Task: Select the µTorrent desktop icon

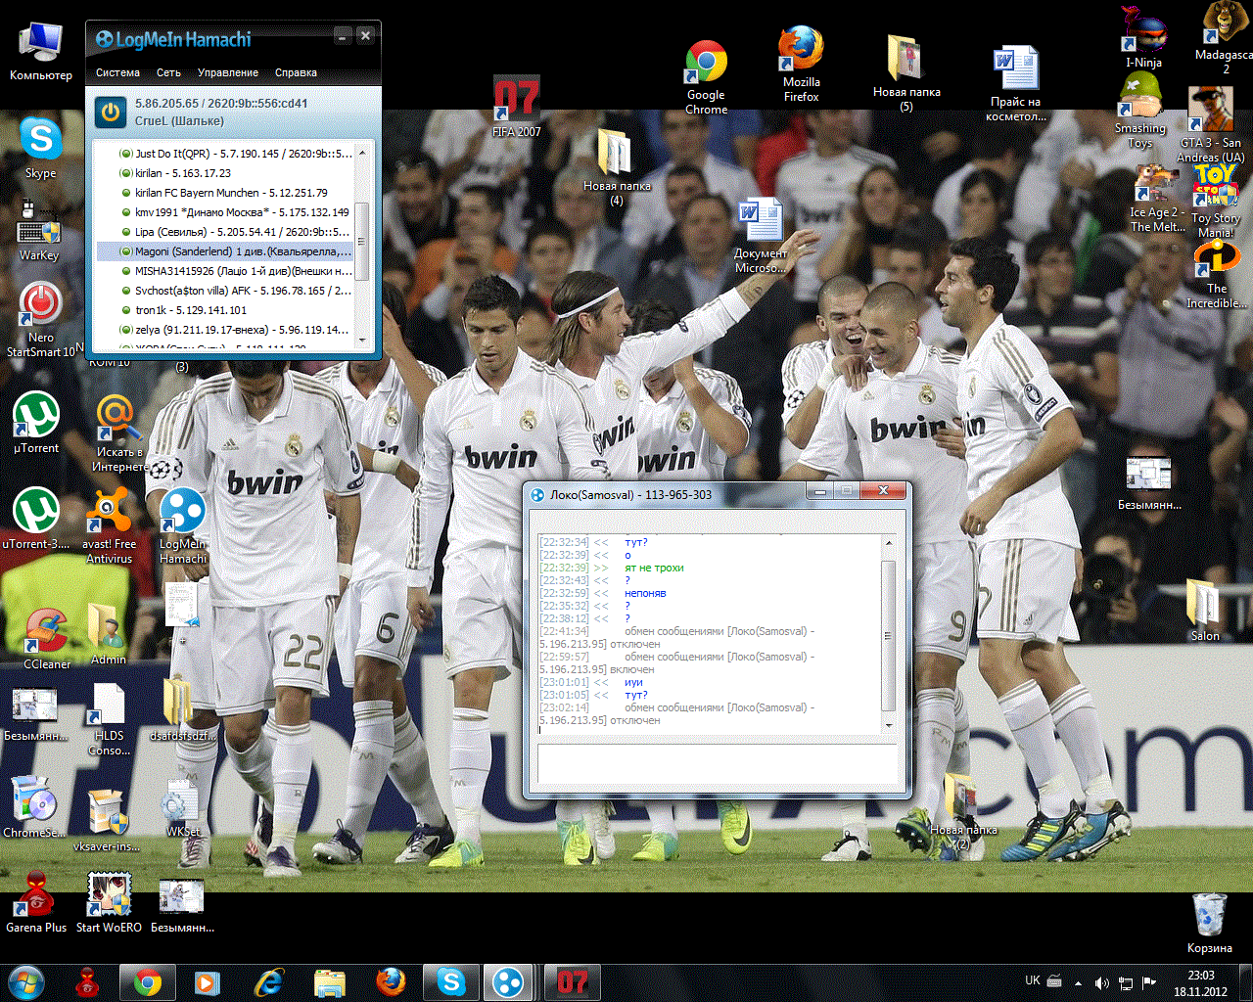Action: coord(36,423)
